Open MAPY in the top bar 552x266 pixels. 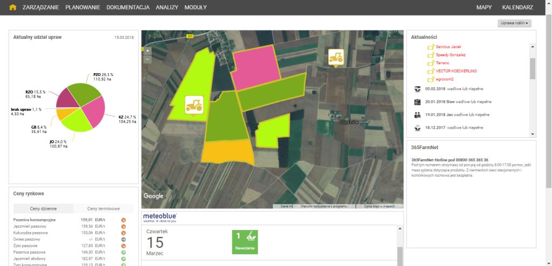point(484,8)
